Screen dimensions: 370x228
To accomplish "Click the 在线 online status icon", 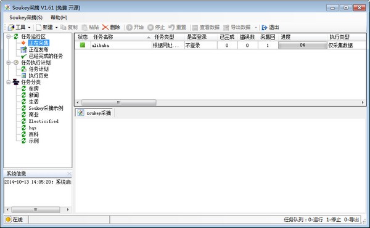I will coord(8,219).
